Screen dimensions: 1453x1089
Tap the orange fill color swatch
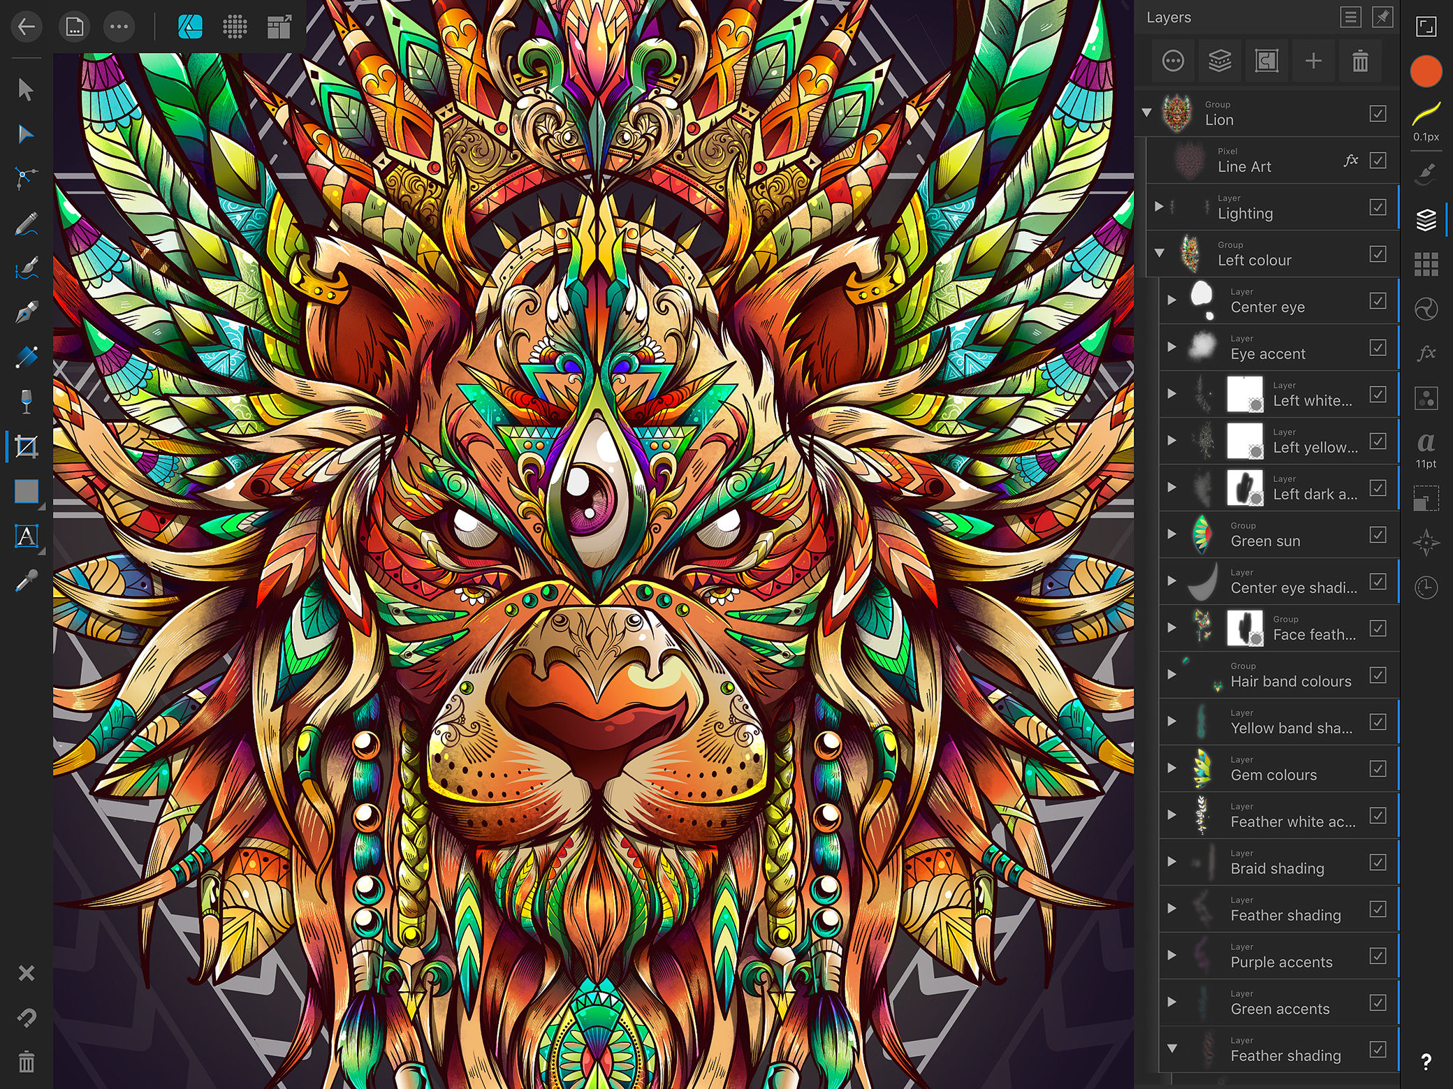click(x=1427, y=71)
